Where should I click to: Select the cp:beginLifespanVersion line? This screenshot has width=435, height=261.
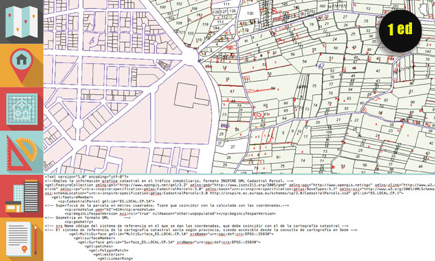point(170,214)
